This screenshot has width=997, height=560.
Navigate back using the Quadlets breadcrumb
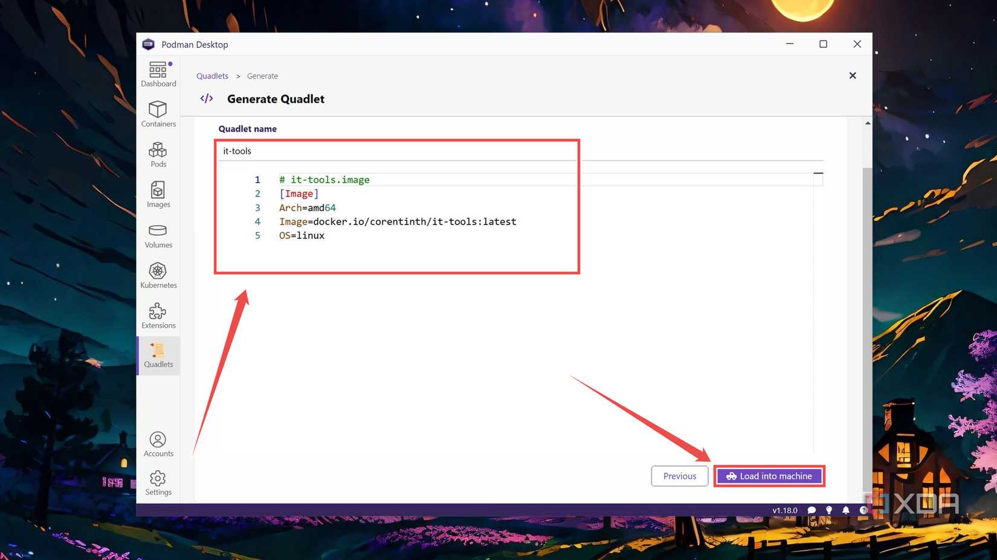coord(212,75)
